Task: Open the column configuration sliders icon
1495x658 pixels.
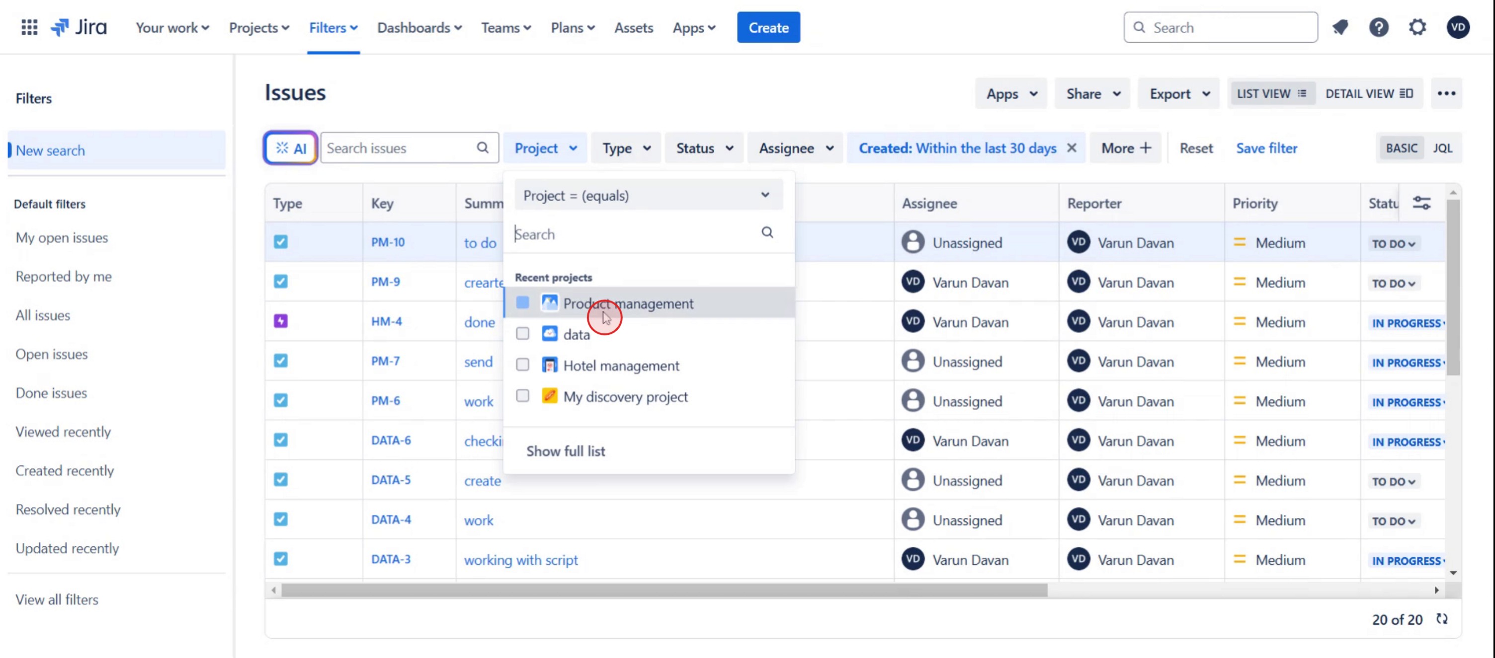Action: click(x=1421, y=203)
